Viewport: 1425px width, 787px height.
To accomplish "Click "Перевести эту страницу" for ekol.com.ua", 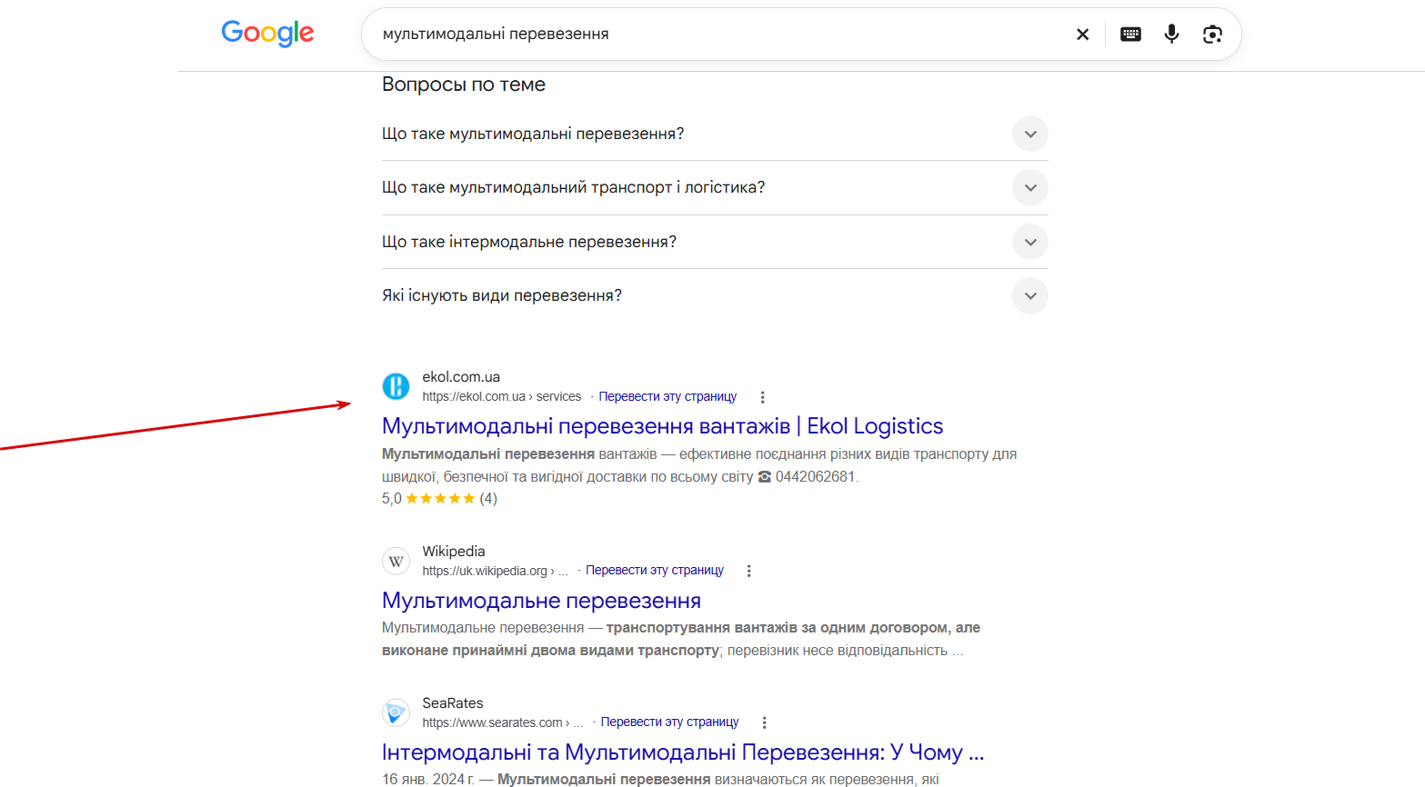I will tap(667, 396).
